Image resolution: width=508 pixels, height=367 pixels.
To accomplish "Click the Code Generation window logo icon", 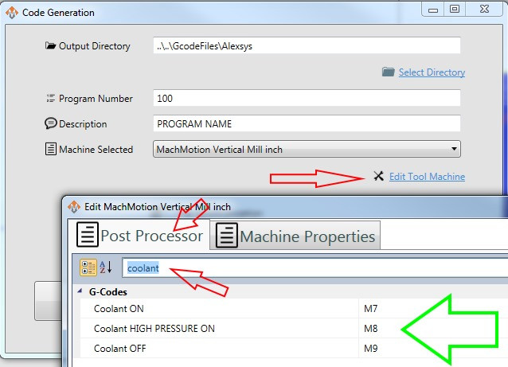I will (10, 13).
